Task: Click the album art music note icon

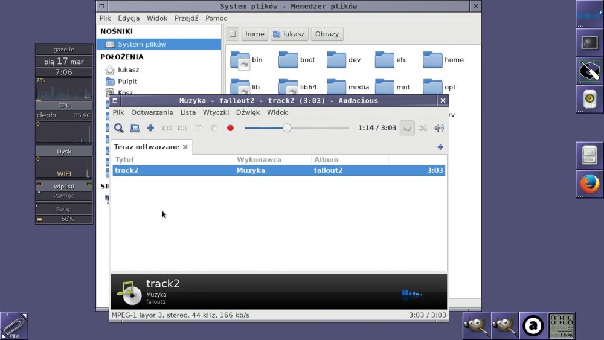Action: pyautogui.click(x=129, y=293)
